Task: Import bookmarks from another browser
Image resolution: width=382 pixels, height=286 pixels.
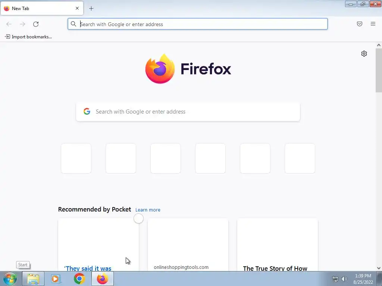Action: tap(28, 37)
